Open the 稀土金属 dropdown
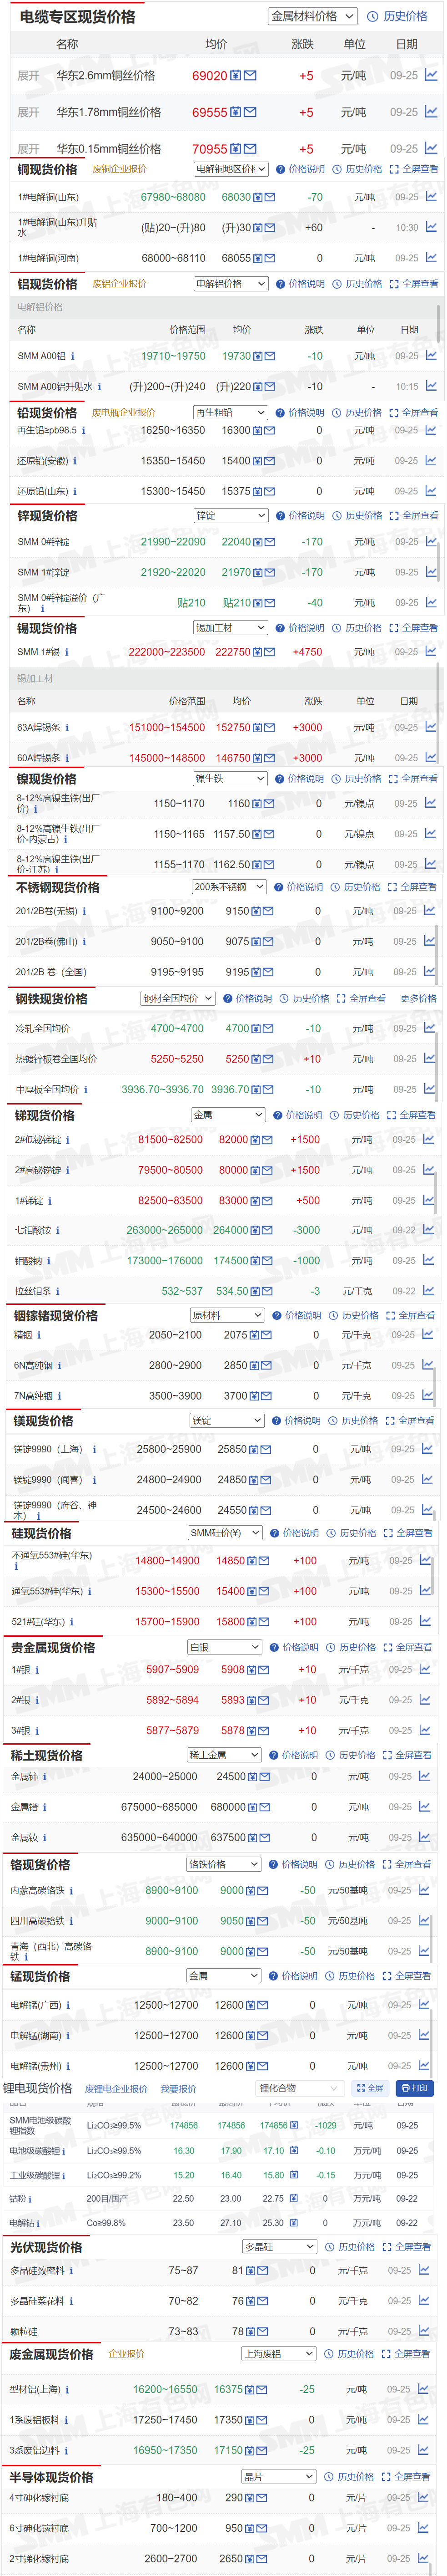Viewport: 447px width, 2576px height. tap(225, 1755)
